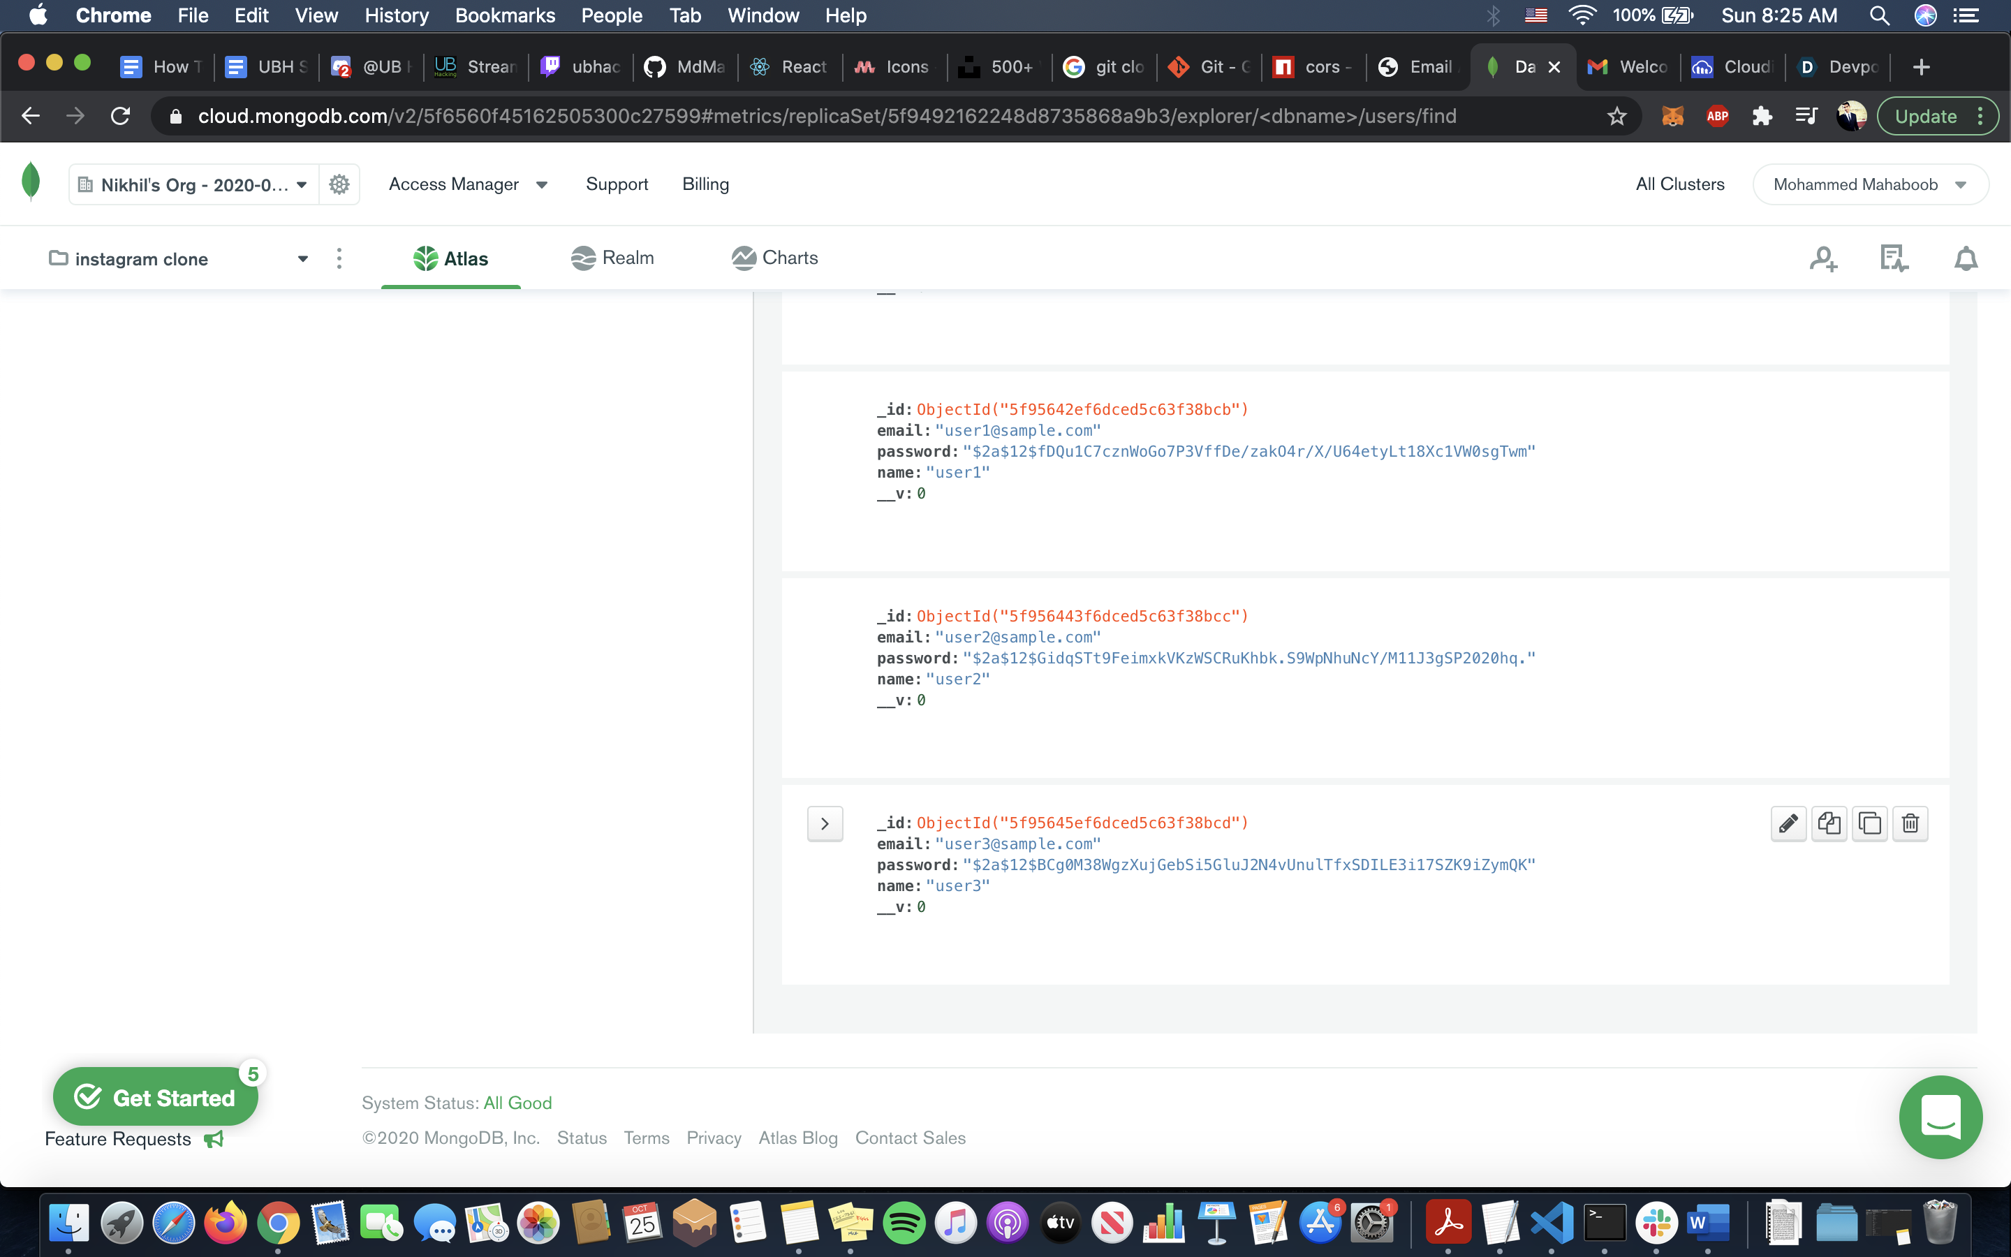Open the notifications bell
Screen dimensions: 2011x1257
click(x=1966, y=258)
